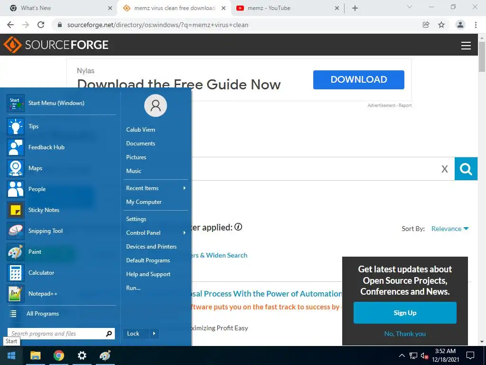Open Sort By Relevance dropdown
The height and width of the screenshot is (365, 486).
coord(450,229)
